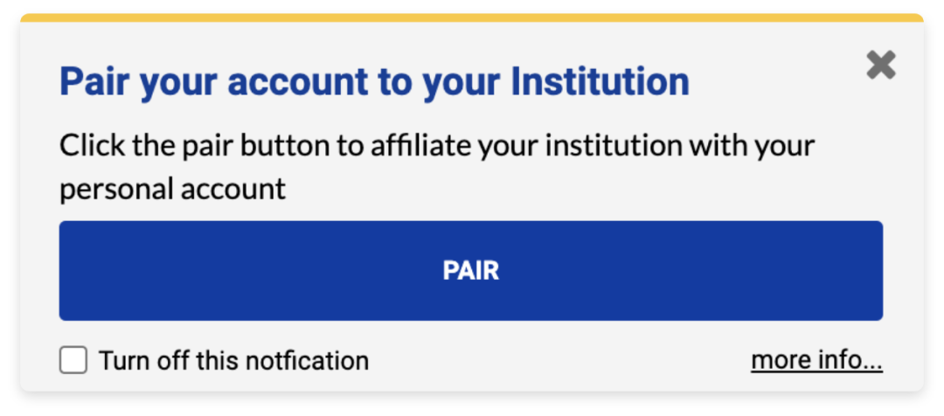Click the yellow bar atop the notification
Viewport: 944px width, 416px height.
[x=472, y=17]
